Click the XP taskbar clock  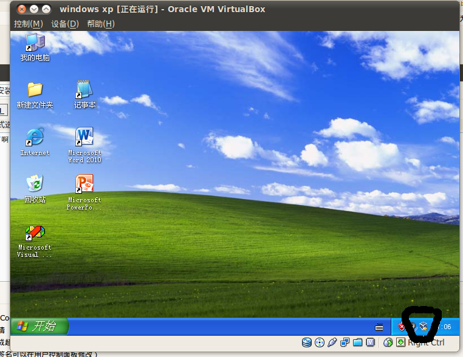point(444,327)
